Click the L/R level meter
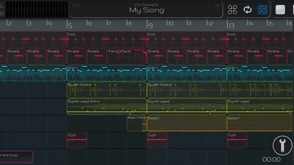 tap(37, 10)
